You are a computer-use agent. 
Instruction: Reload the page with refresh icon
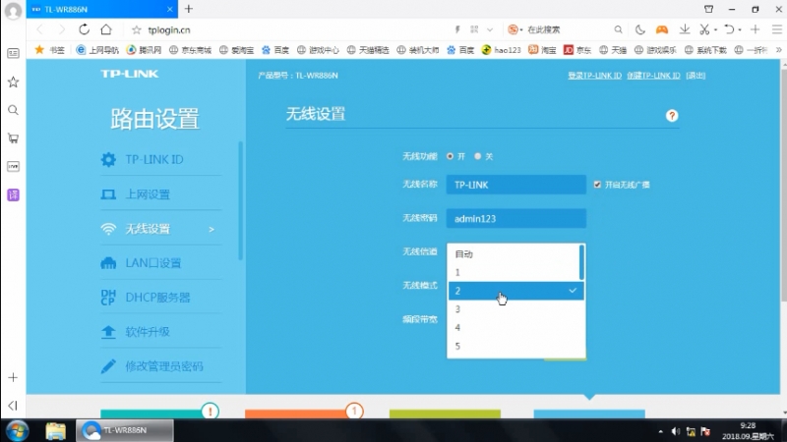point(84,29)
